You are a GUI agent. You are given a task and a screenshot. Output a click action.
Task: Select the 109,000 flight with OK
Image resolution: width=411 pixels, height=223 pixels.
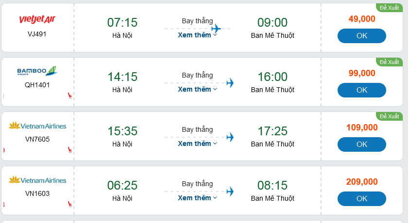click(361, 144)
